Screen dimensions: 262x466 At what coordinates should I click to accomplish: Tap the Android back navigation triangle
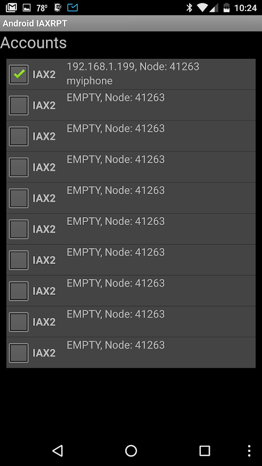tap(58, 450)
